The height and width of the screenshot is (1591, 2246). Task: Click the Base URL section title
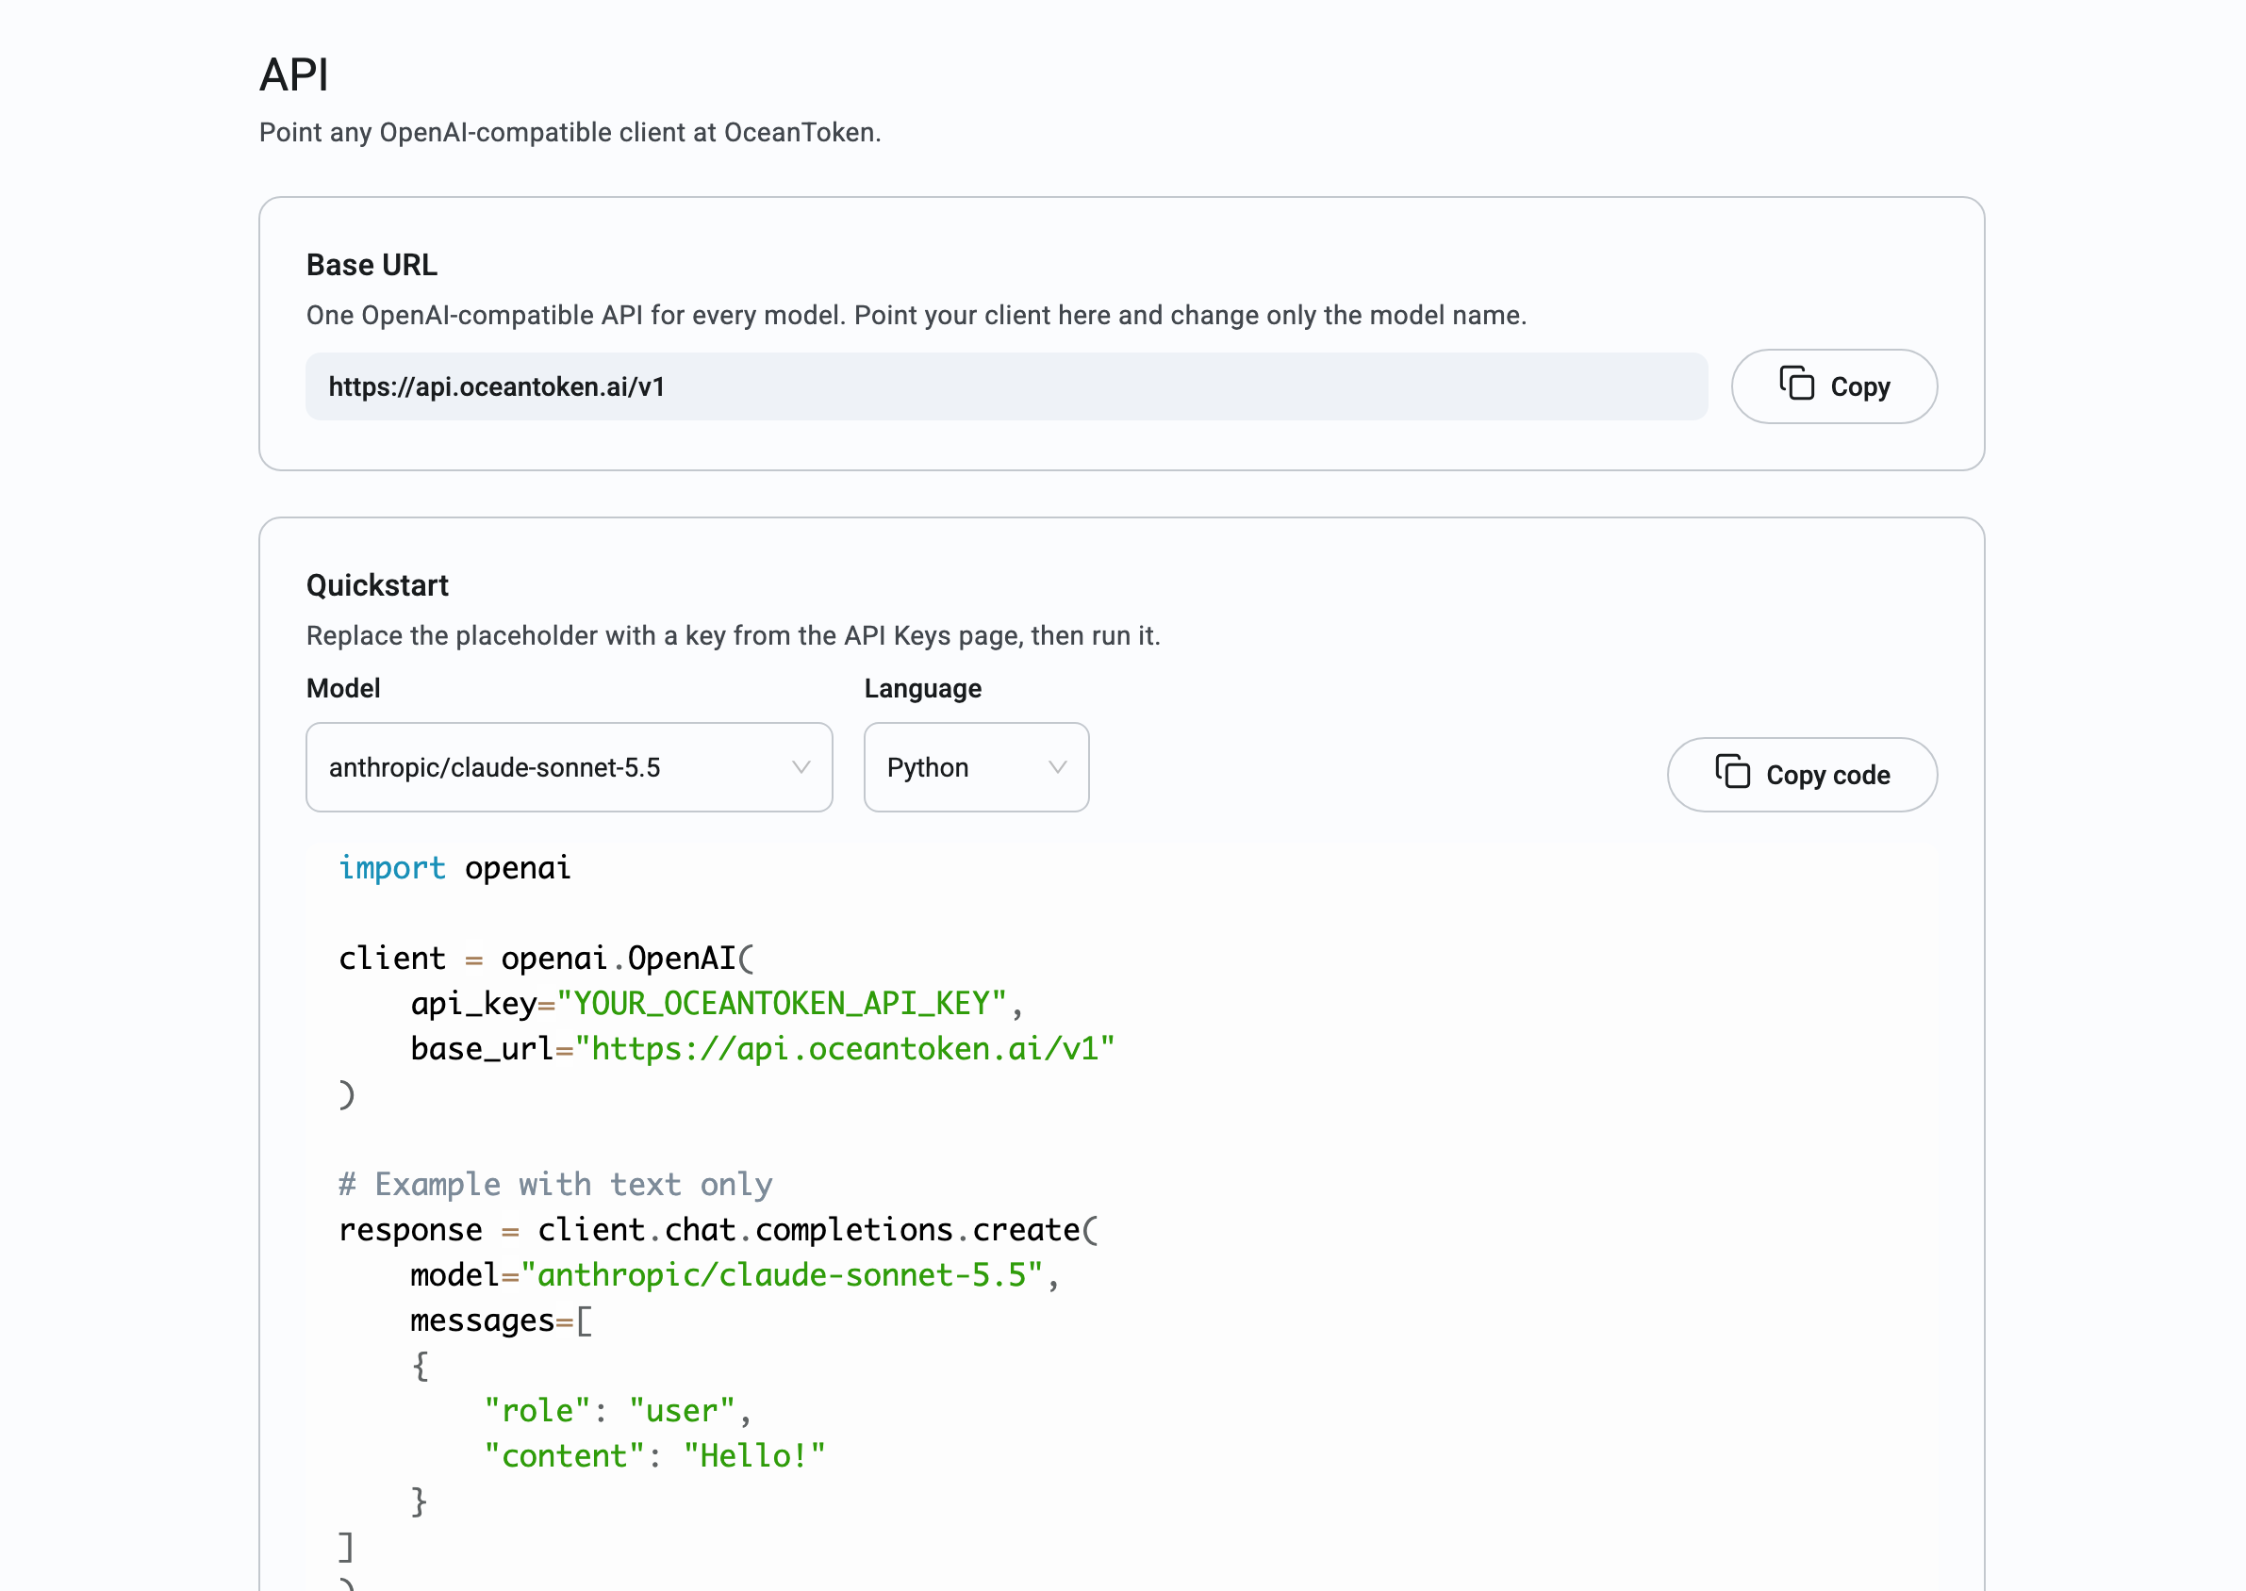[372, 265]
